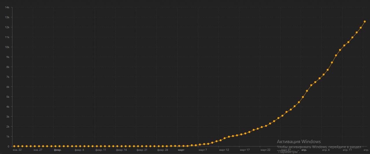Select the 3k label on the y-axis
The height and width of the screenshot is (154, 370).
click(8, 117)
